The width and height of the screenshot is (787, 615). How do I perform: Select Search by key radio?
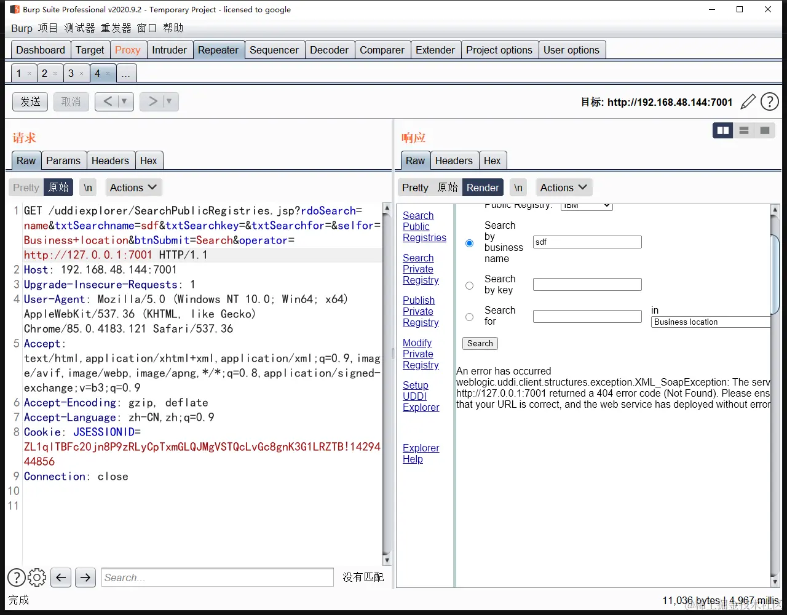[470, 285]
